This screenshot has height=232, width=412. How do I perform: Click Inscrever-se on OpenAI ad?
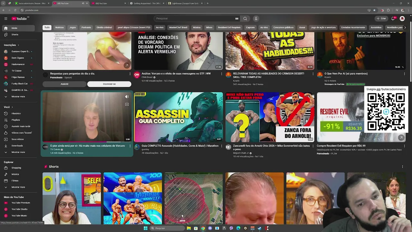tap(109, 84)
